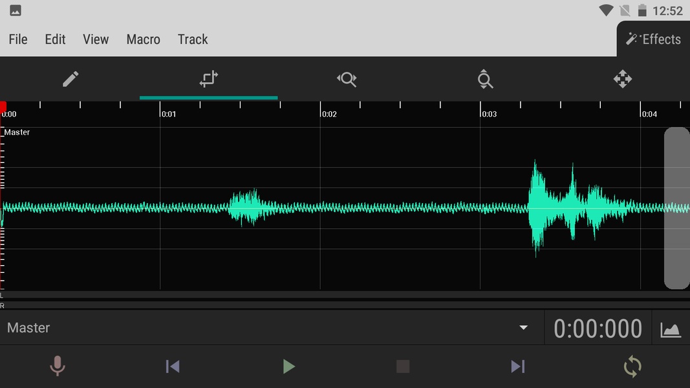Open the spectrum analyzer graph icon
690x388 pixels.
coord(671,329)
